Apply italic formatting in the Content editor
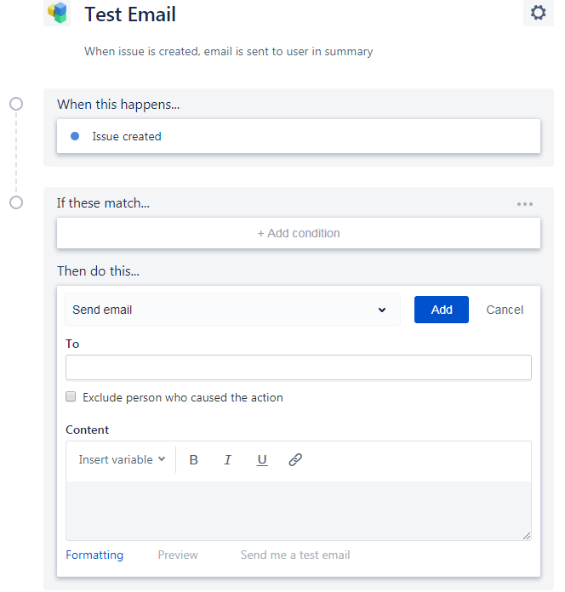 227,459
